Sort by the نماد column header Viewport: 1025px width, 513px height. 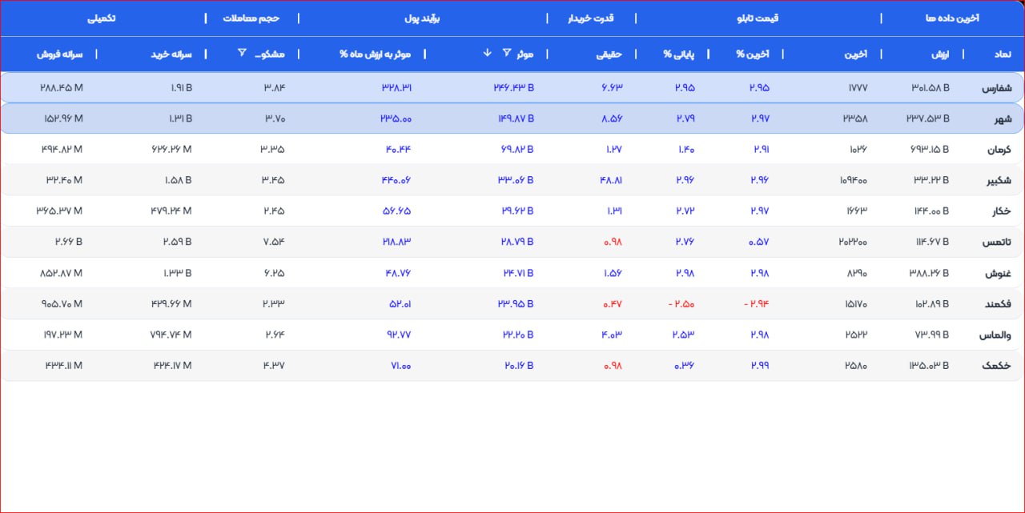pyautogui.click(x=1002, y=54)
